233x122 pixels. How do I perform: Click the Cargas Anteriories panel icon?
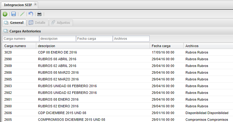point(6,31)
